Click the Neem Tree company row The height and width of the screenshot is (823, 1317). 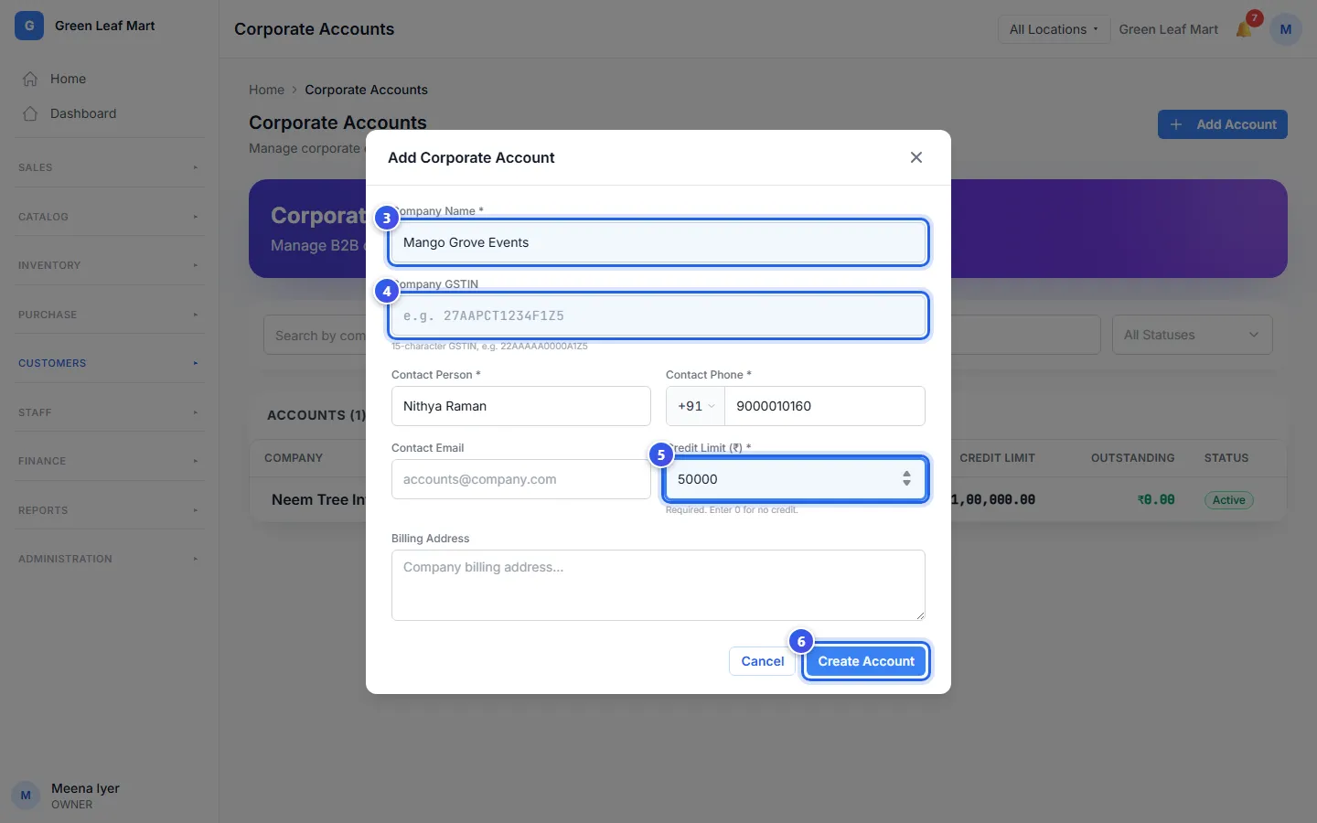tap(768, 499)
